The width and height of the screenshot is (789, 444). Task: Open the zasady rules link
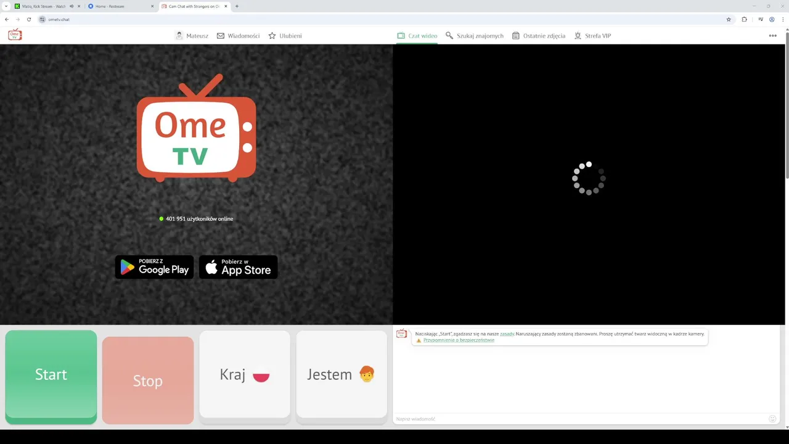[507, 334]
